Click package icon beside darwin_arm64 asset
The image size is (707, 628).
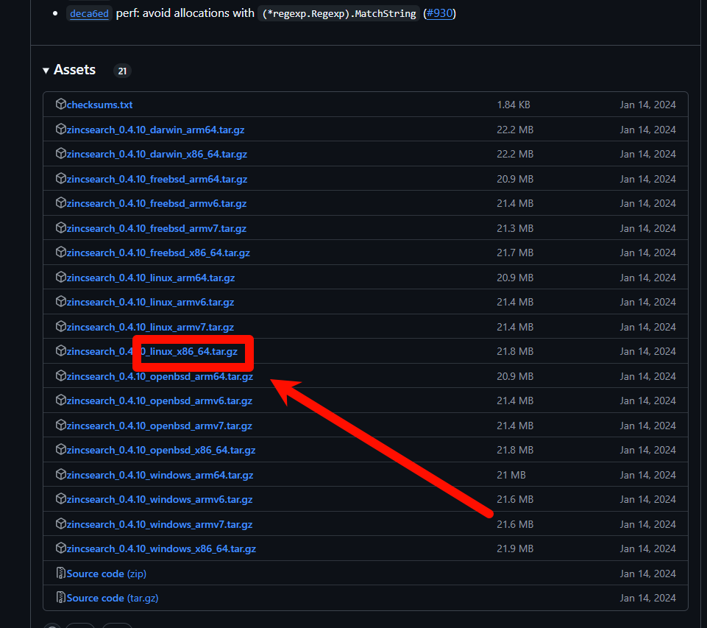61,130
